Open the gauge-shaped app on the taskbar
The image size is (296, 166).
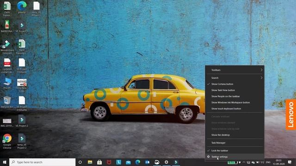pos(157,162)
